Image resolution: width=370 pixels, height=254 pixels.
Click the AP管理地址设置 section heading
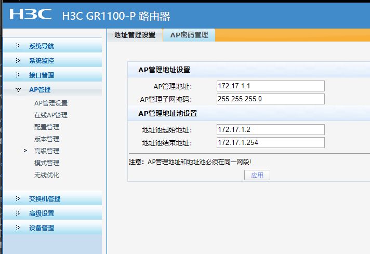(164, 70)
